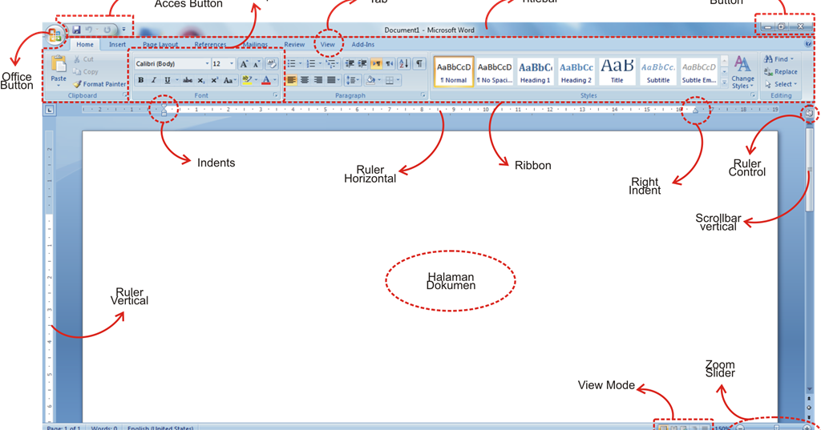This screenshot has width=821, height=430.
Task: Expand the Bullets list dropdown
Action: pos(301,64)
